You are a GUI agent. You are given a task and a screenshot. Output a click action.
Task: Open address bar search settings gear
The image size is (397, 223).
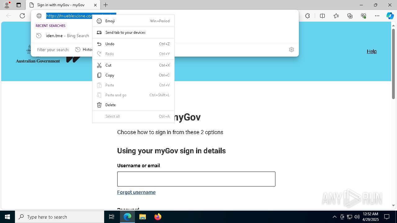pyautogui.click(x=292, y=50)
